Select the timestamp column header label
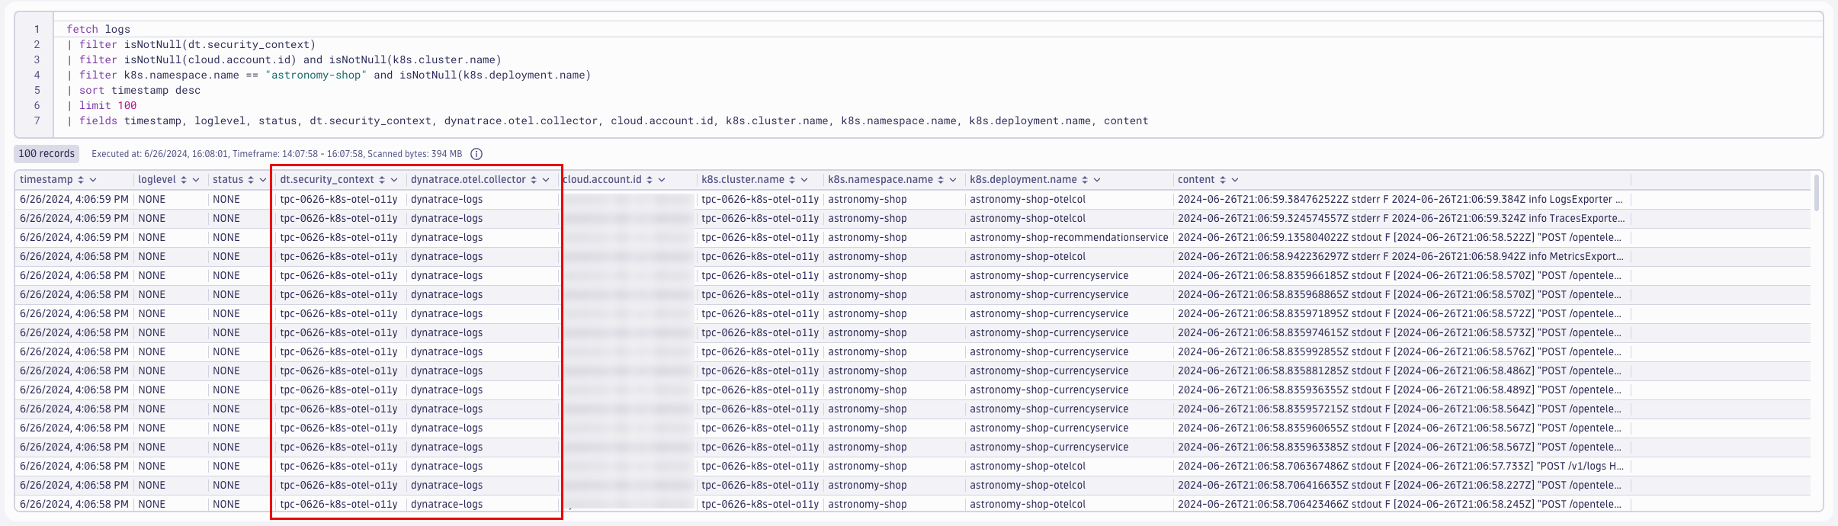The height and width of the screenshot is (526, 1838). click(x=47, y=180)
